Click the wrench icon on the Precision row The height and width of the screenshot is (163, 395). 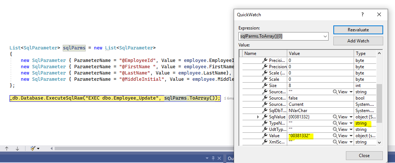[x=265, y=67]
